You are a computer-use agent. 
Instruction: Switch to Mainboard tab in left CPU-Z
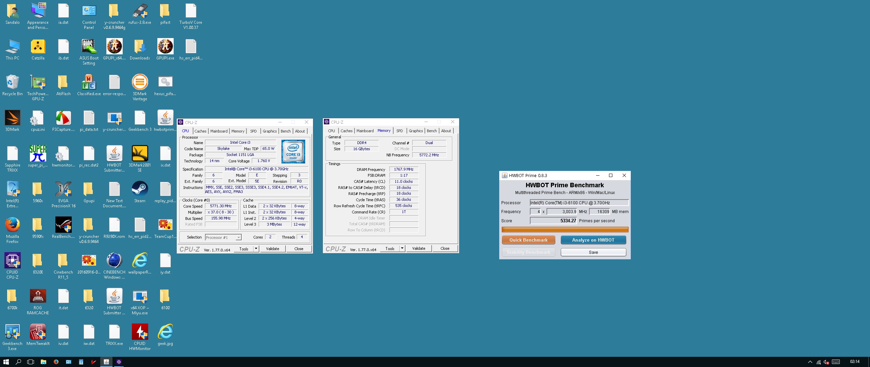219,131
